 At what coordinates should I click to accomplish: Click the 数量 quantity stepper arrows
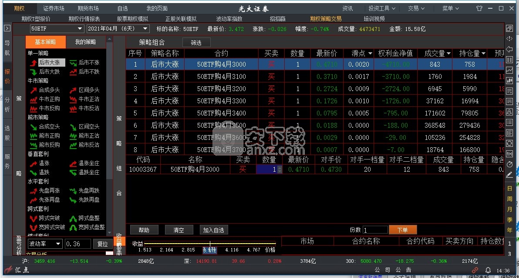[x=280, y=170]
